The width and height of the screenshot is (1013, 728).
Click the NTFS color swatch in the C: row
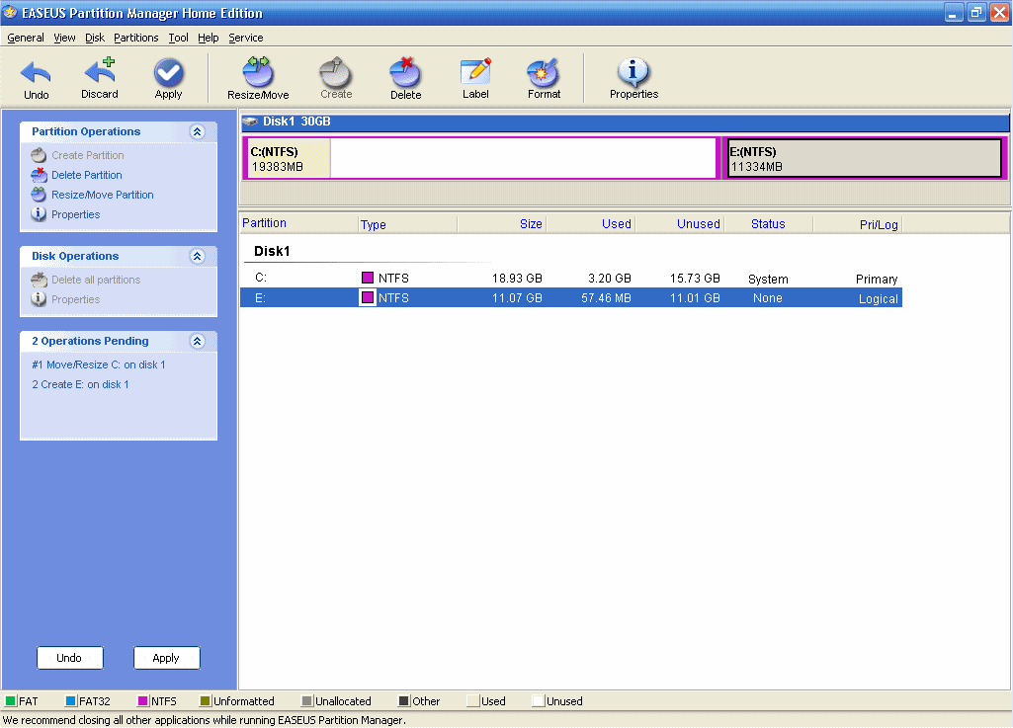[368, 278]
